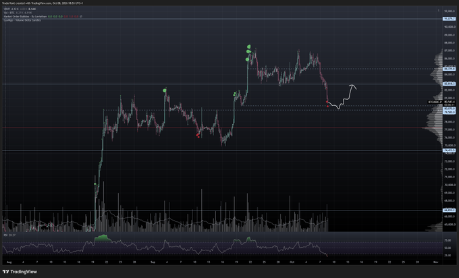Click the snapshot header caption with date
The image size is (459, 278).
pyautogui.click(x=43, y=3)
